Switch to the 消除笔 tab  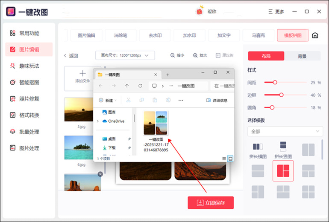(x=120, y=35)
